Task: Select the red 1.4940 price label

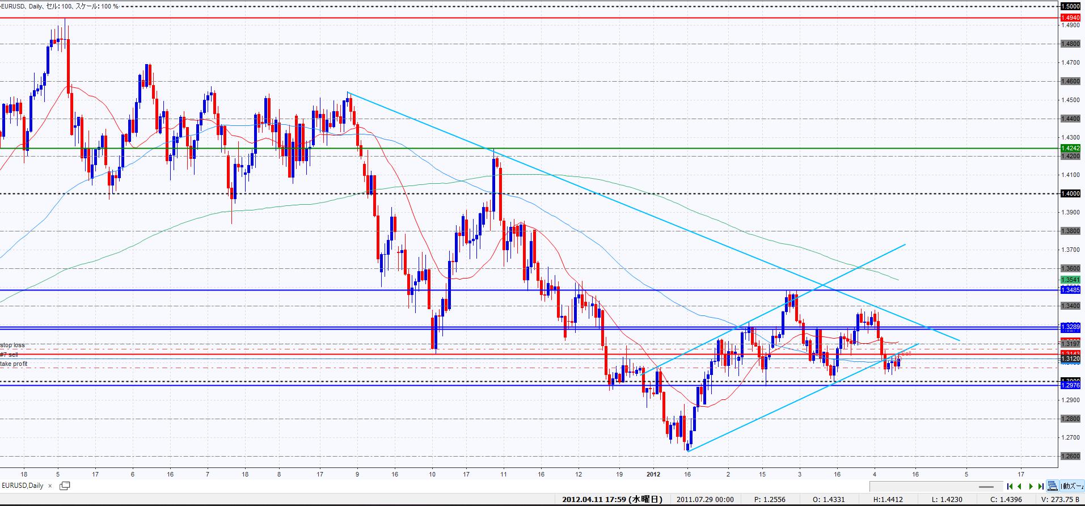Action: [x=1070, y=18]
